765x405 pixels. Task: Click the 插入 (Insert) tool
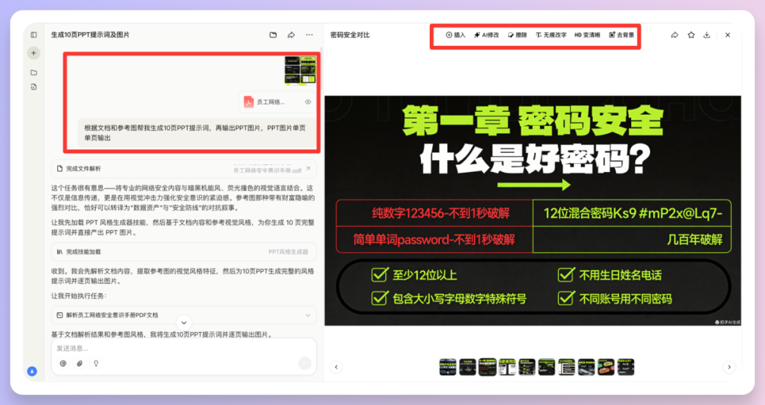(455, 35)
